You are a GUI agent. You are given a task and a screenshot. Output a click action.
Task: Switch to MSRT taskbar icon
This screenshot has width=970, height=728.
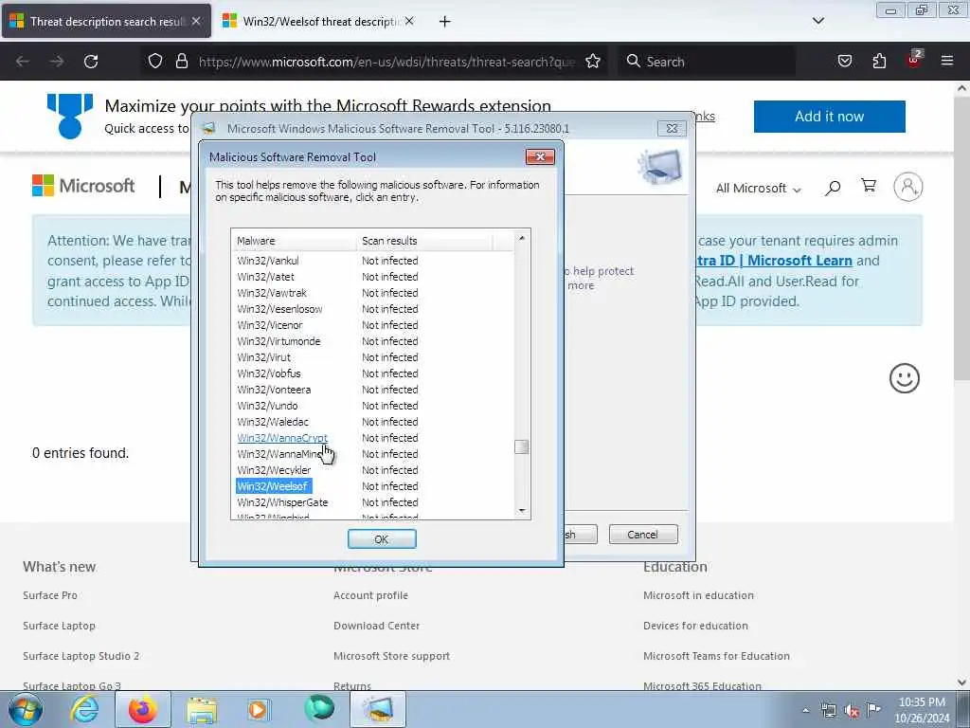pos(378,709)
